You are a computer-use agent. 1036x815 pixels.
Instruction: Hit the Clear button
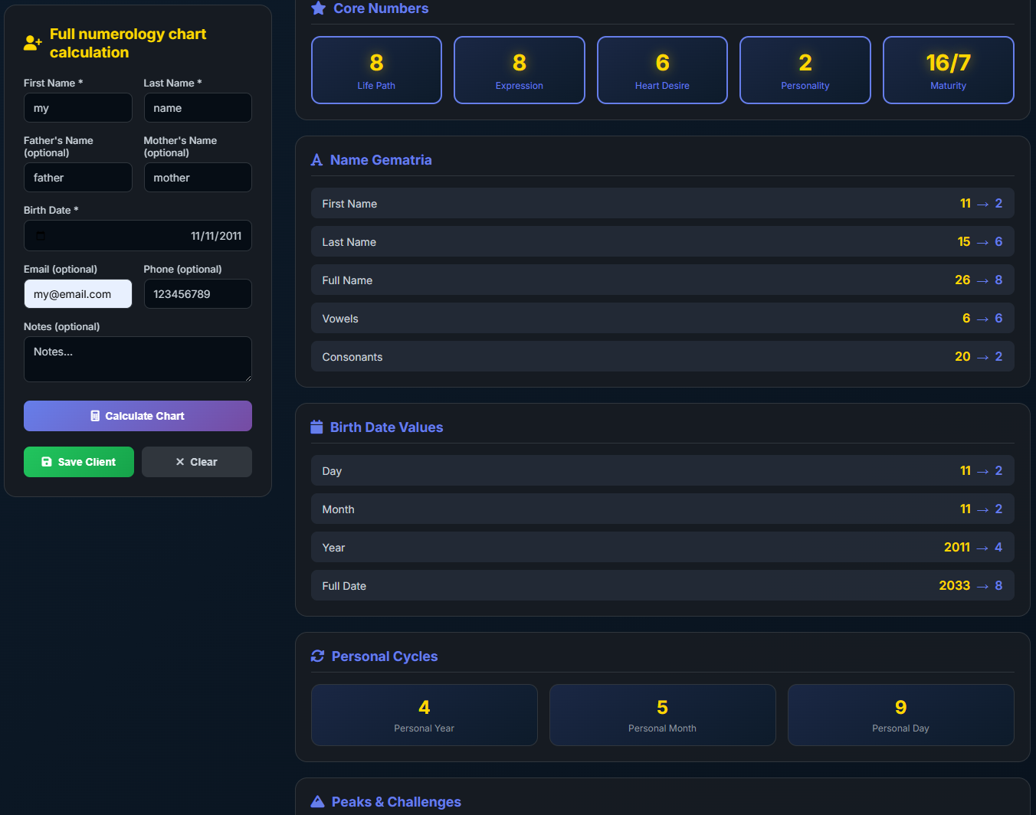(x=196, y=462)
